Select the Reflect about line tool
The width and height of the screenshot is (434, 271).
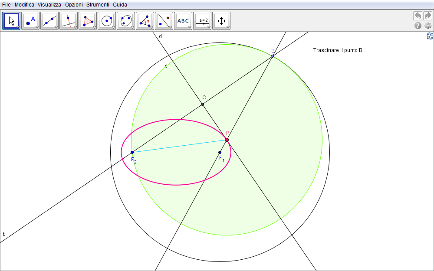(x=164, y=20)
